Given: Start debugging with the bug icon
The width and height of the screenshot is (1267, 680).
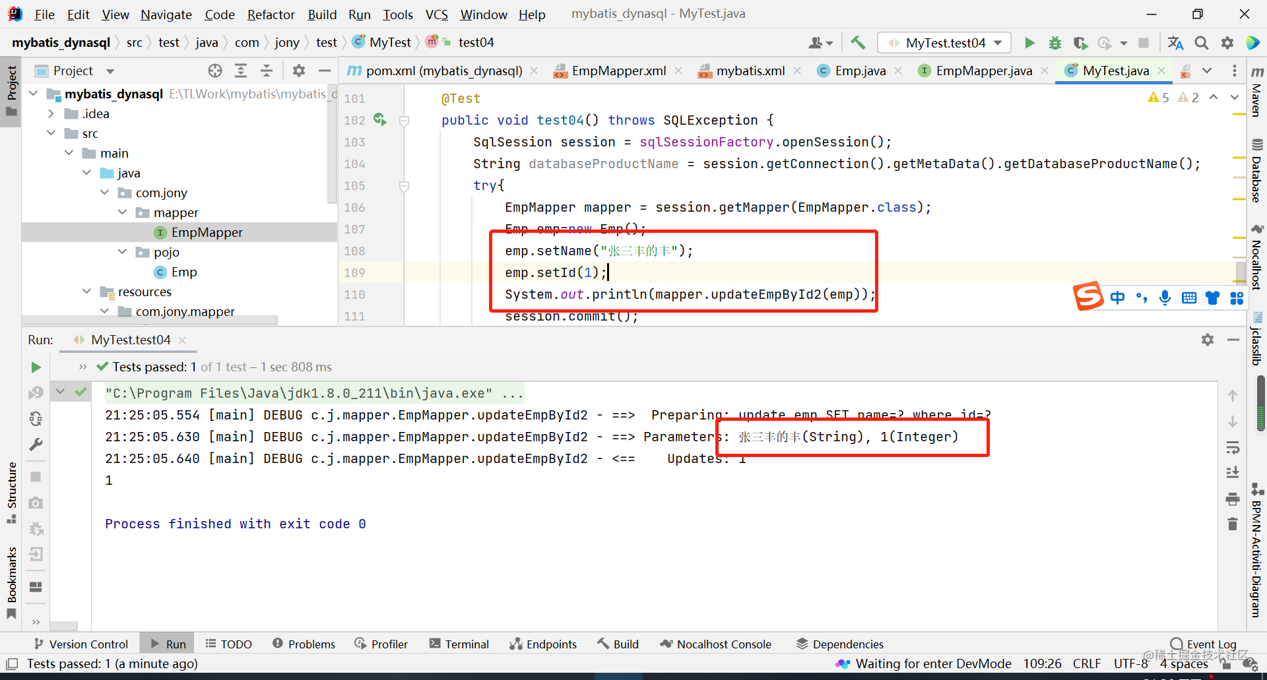Looking at the screenshot, I should (x=1055, y=43).
